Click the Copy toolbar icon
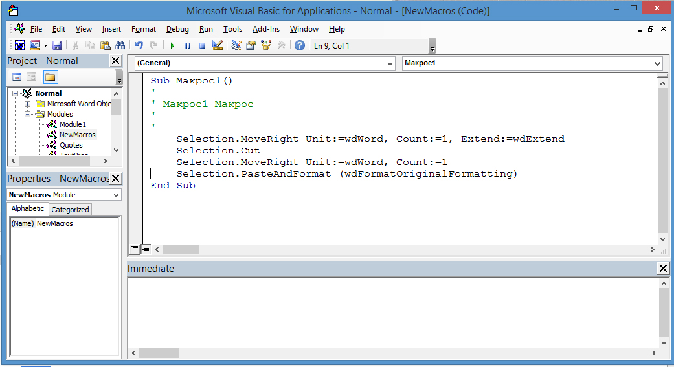 (x=90, y=45)
